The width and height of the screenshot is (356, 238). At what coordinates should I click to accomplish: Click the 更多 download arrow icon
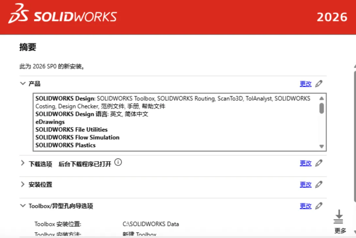339,217
